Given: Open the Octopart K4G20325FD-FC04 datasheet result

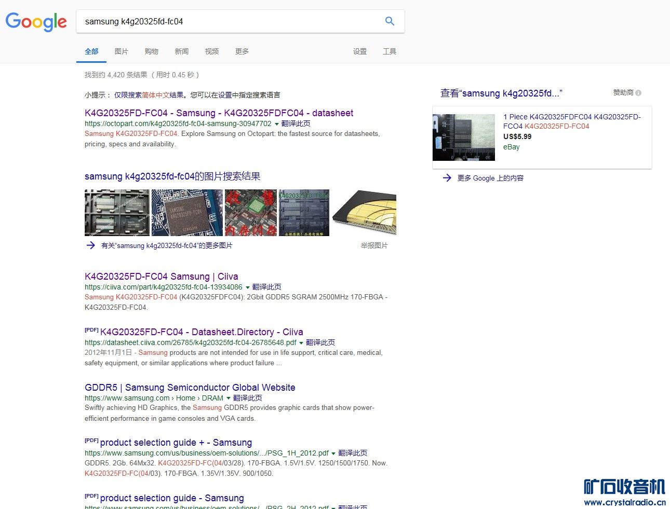Looking at the screenshot, I should [219, 113].
